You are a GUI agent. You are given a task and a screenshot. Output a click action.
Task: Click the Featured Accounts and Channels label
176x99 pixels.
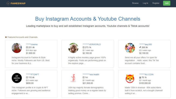click(x=22, y=37)
